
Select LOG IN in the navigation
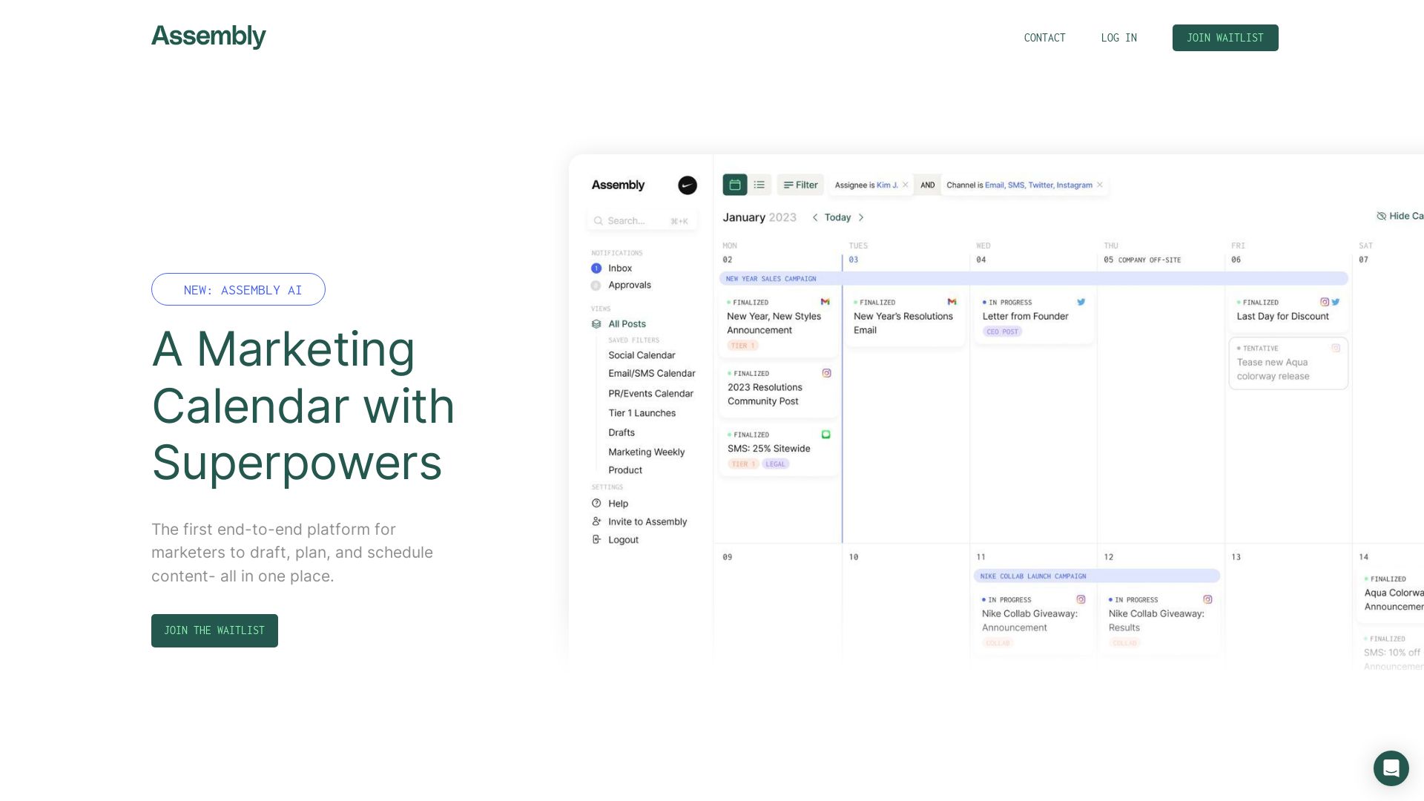tap(1119, 38)
